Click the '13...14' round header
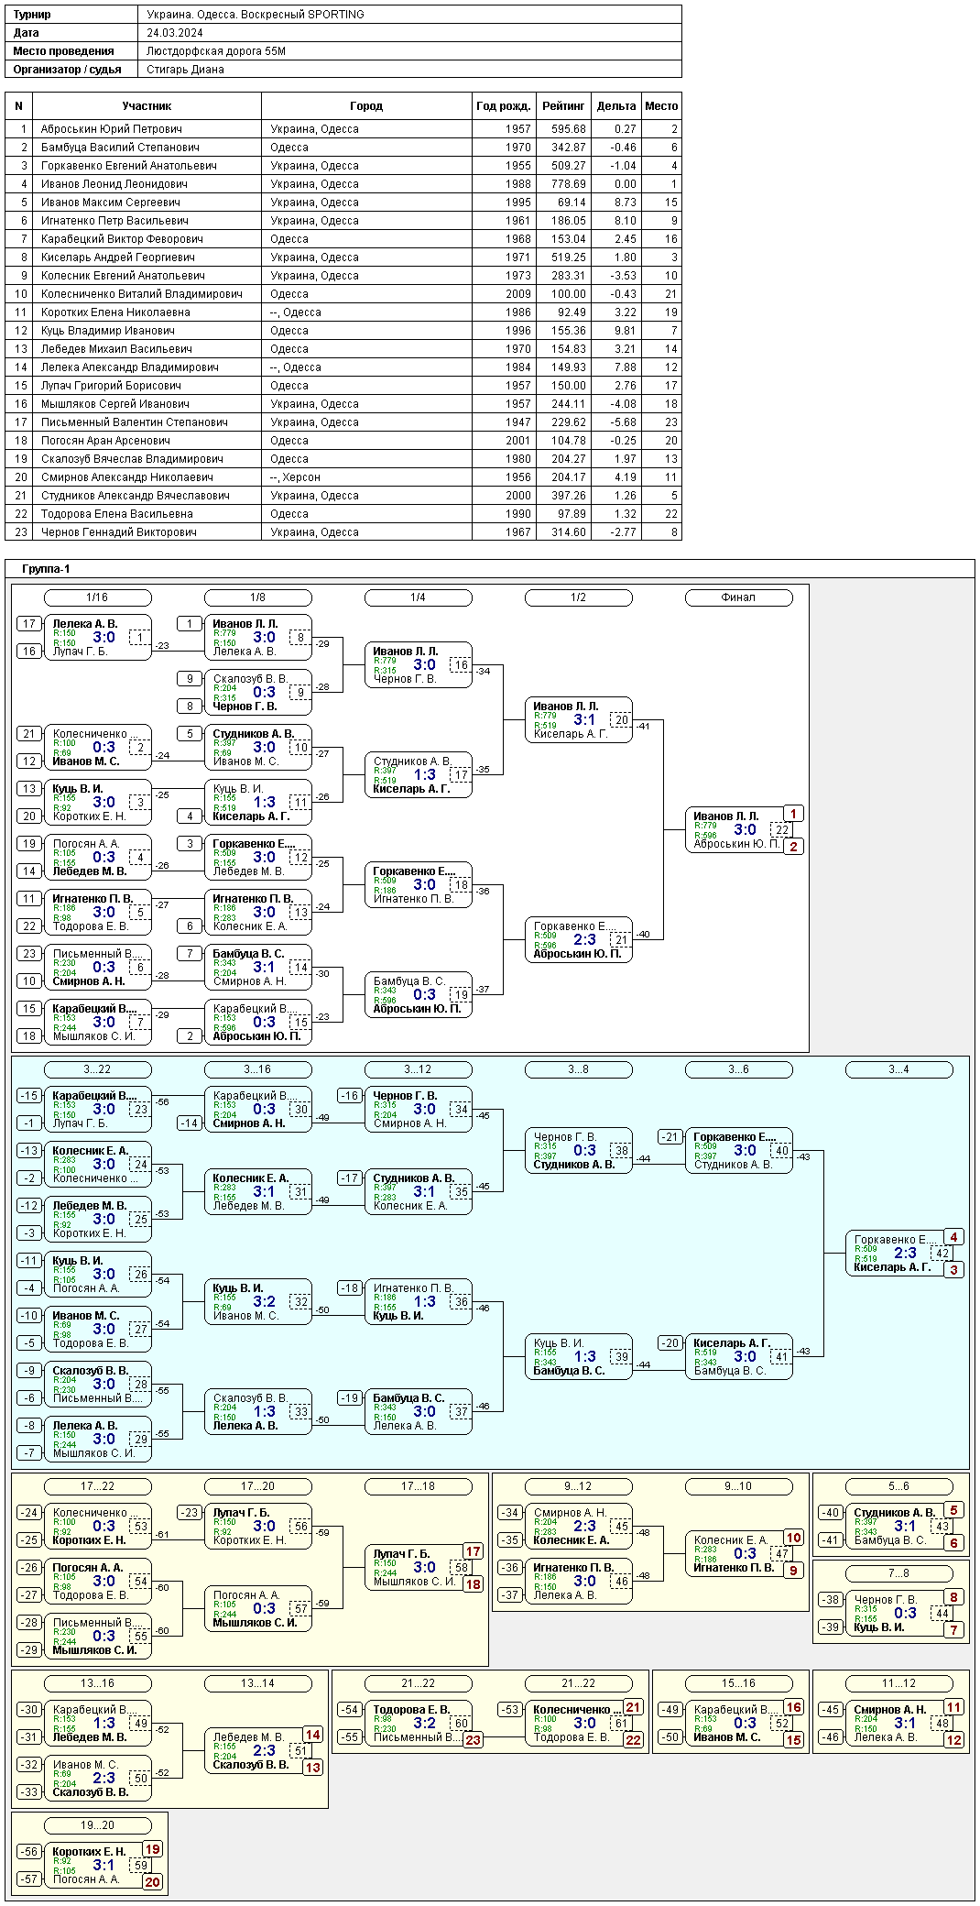980x1906 pixels. [x=257, y=1683]
